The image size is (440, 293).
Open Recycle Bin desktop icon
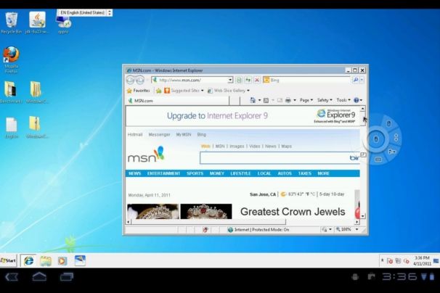pyautogui.click(x=11, y=23)
